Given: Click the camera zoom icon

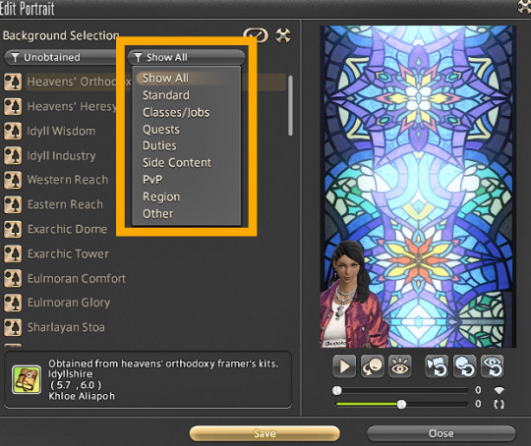Looking at the screenshot, I should [499, 390].
